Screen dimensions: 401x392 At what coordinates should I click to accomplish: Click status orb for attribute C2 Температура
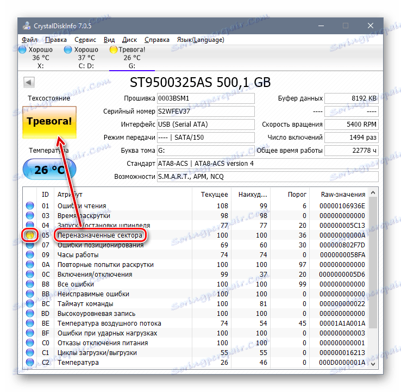tap(30, 362)
